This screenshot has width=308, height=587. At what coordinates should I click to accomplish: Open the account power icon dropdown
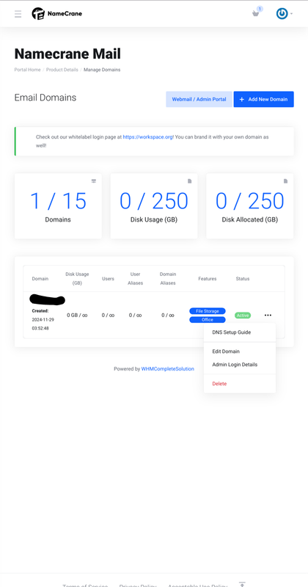pyautogui.click(x=284, y=14)
